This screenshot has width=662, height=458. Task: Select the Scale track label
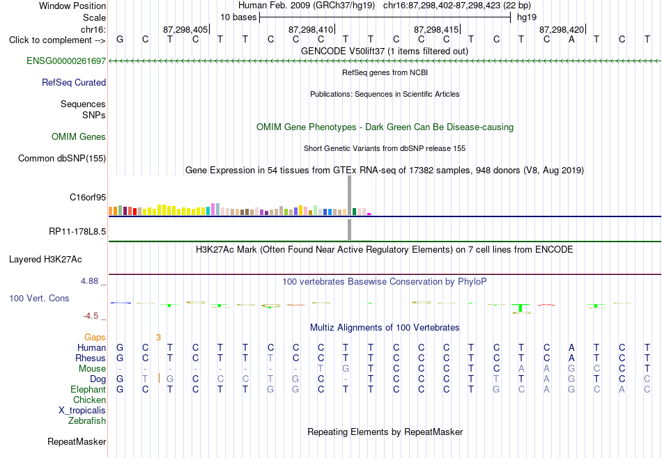click(x=95, y=17)
